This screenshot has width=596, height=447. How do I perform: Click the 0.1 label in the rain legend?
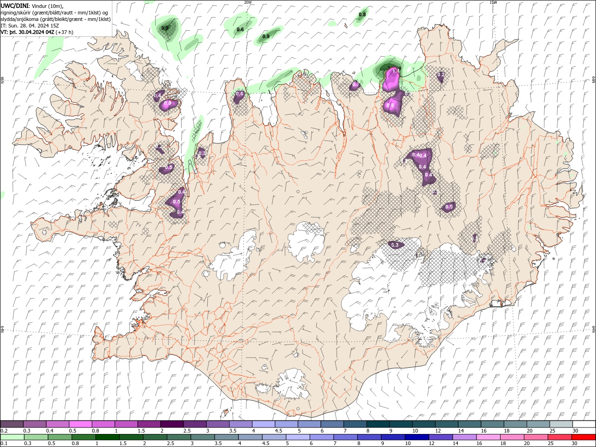point(3,444)
